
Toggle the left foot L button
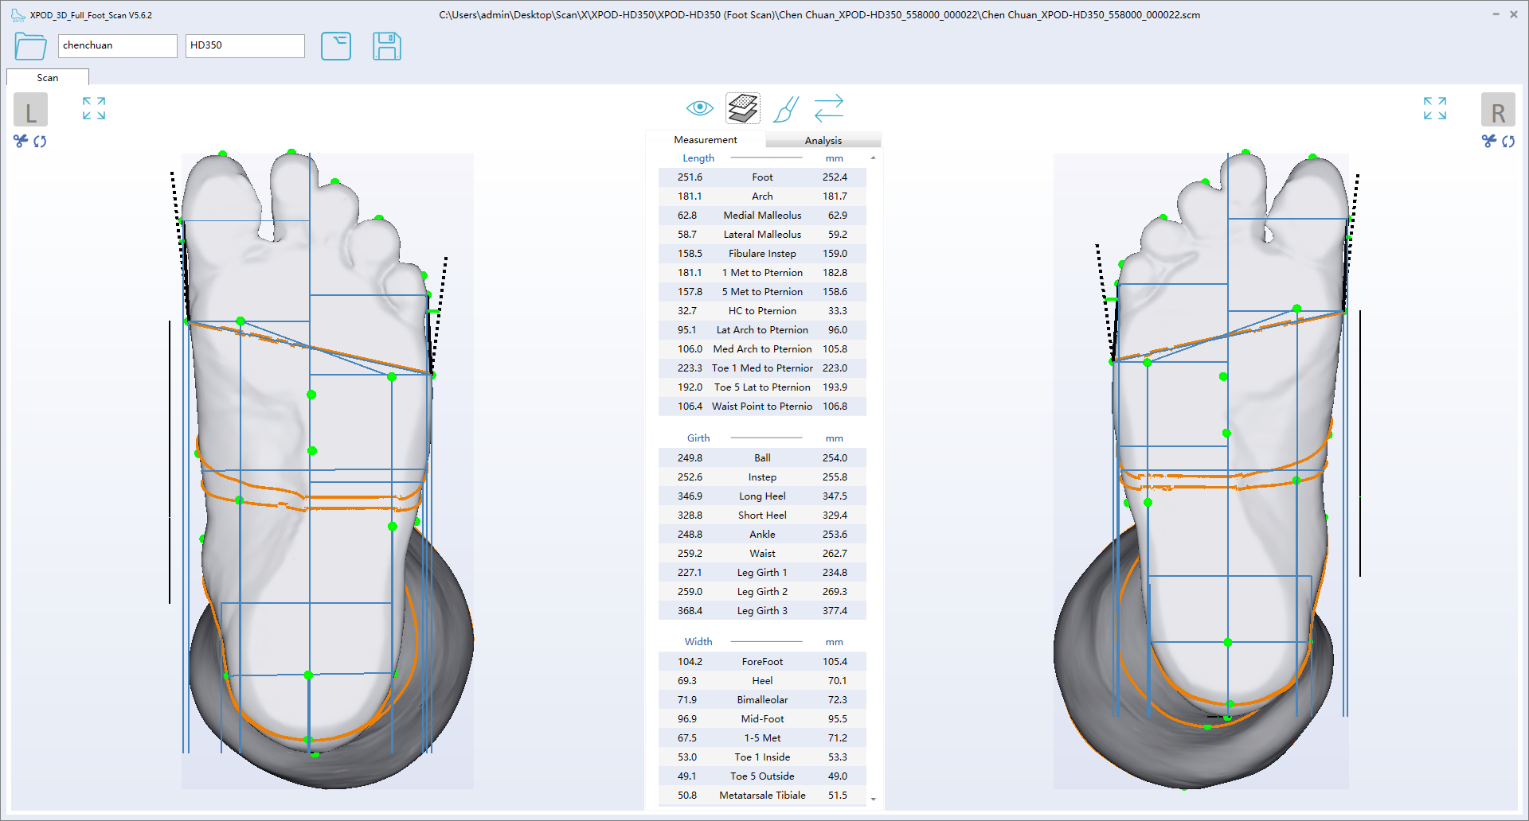click(30, 110)
